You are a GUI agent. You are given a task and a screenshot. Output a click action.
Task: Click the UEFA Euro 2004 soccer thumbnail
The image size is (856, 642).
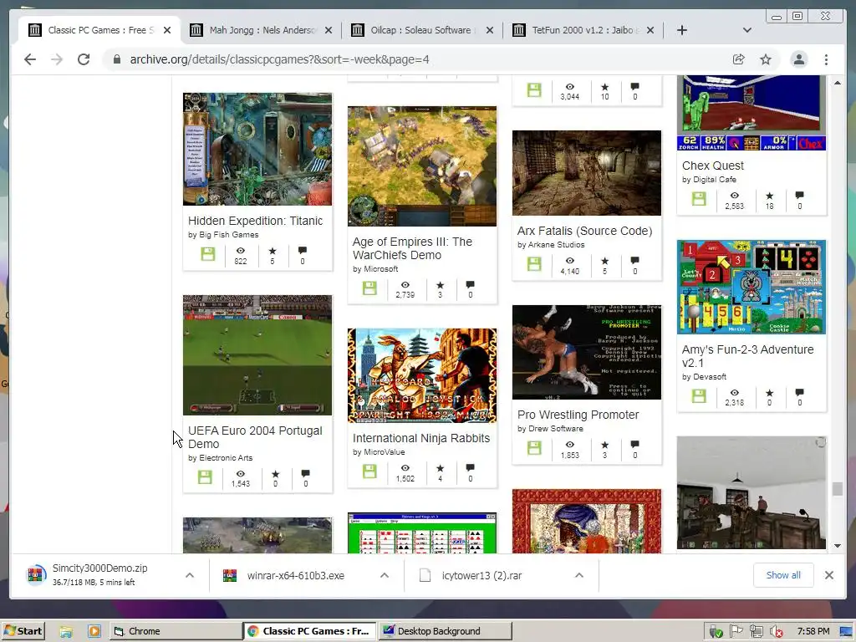[257, 354]
